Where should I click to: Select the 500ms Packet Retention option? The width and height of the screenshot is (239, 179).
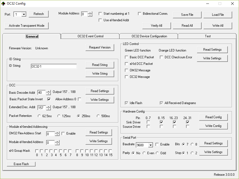pyautogui.click(x=98, y=116)
